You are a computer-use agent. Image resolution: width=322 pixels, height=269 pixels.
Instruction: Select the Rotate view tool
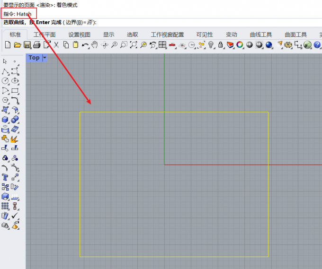105,45
